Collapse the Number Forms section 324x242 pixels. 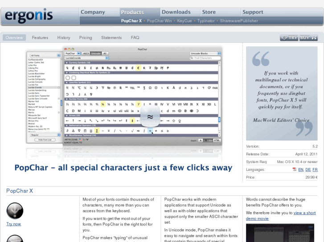point(66,99)
